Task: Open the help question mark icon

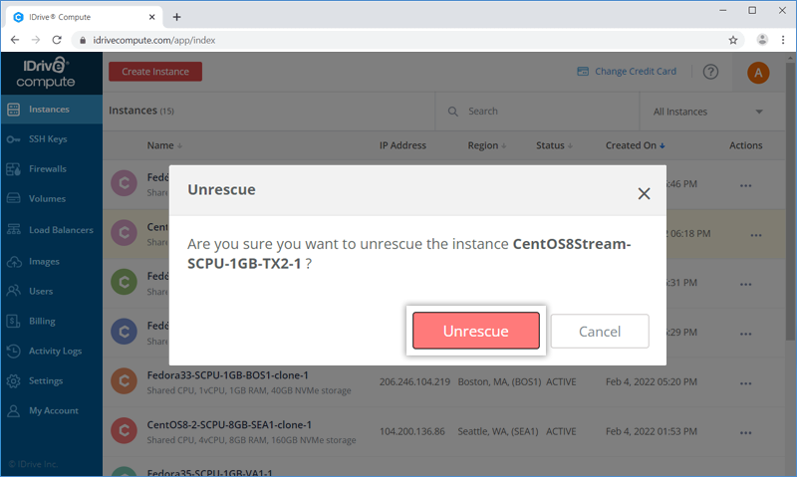Action: [x=710, y=72]
